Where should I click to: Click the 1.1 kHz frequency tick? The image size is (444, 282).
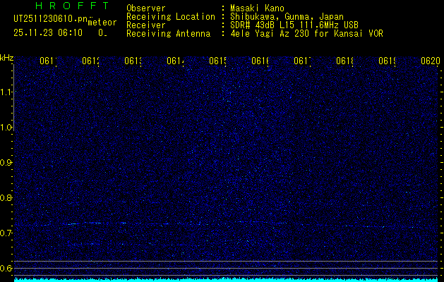pos(6,92)
